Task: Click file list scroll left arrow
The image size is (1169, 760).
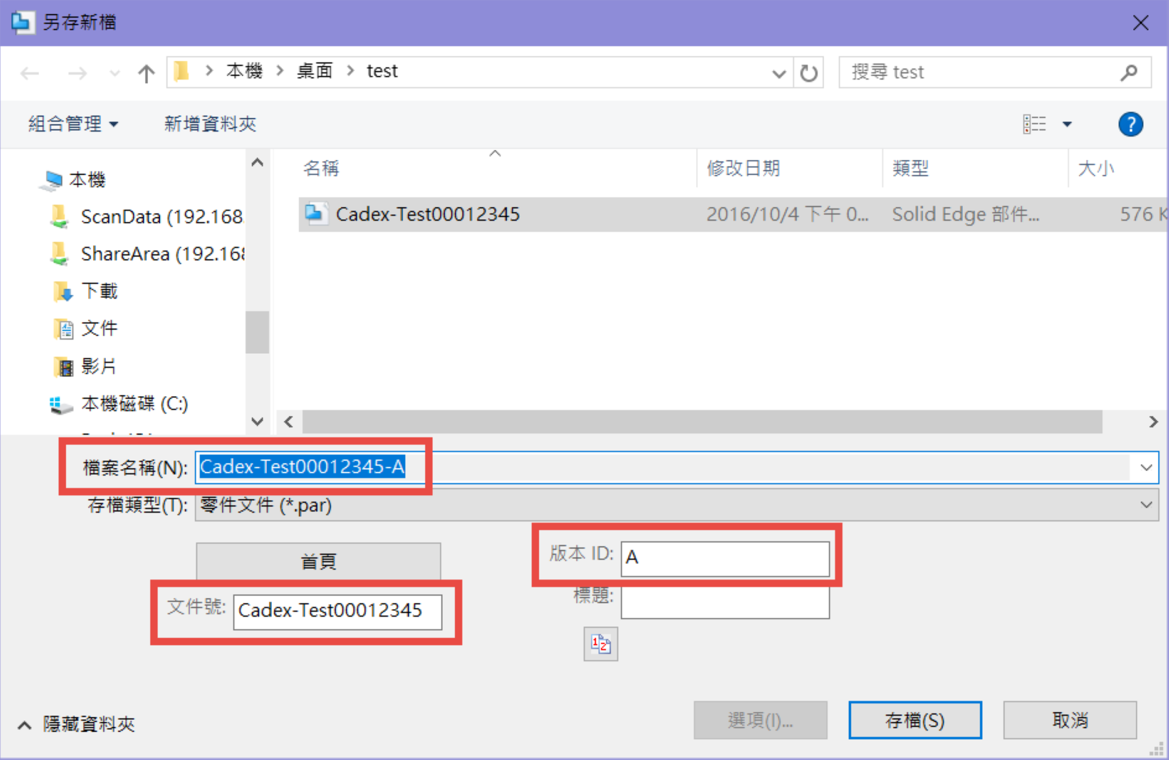Action: pos(289,422)
